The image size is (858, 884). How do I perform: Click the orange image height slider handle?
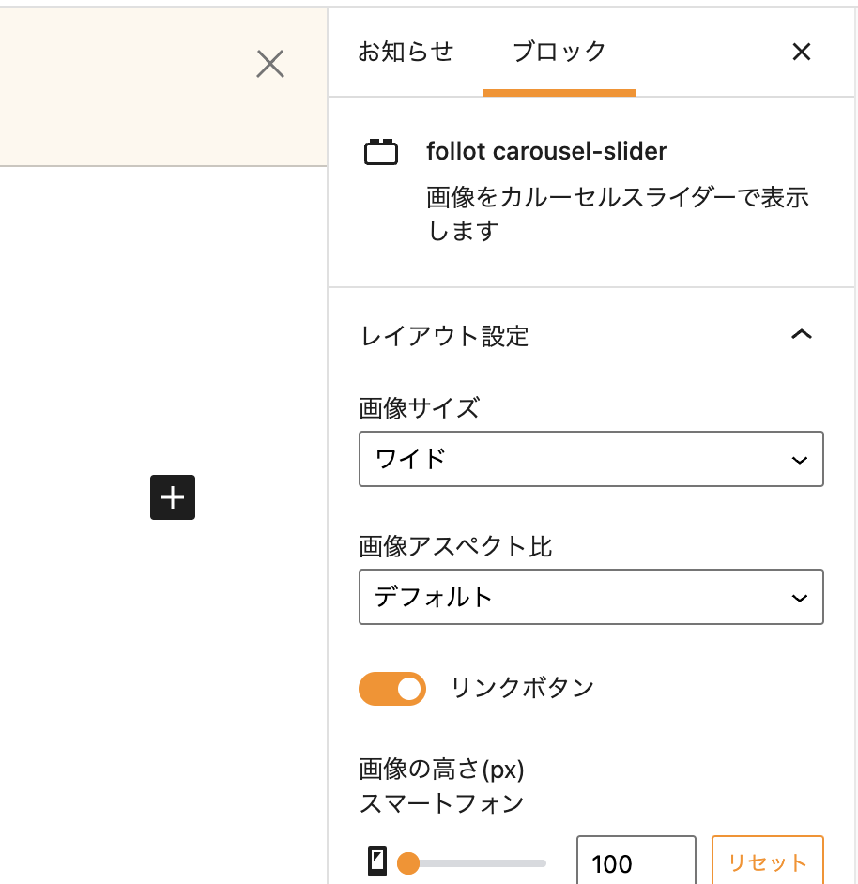point(408,862)
